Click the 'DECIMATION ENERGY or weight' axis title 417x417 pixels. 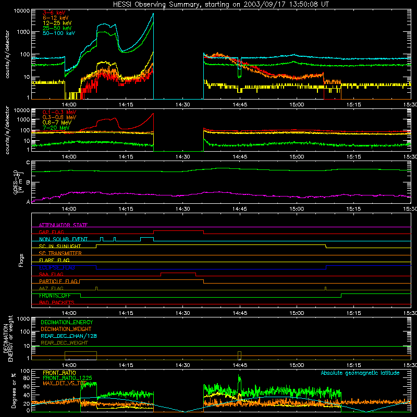pos(8,338)
